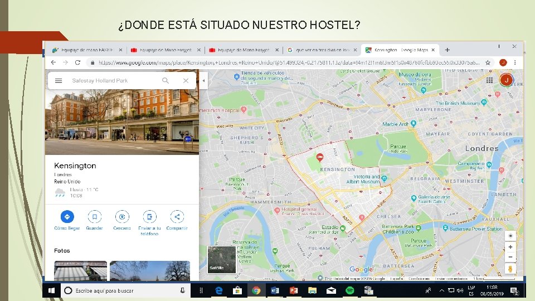Click the magnifier search icon in Maps
535x301 pixels.
[166, 80]
